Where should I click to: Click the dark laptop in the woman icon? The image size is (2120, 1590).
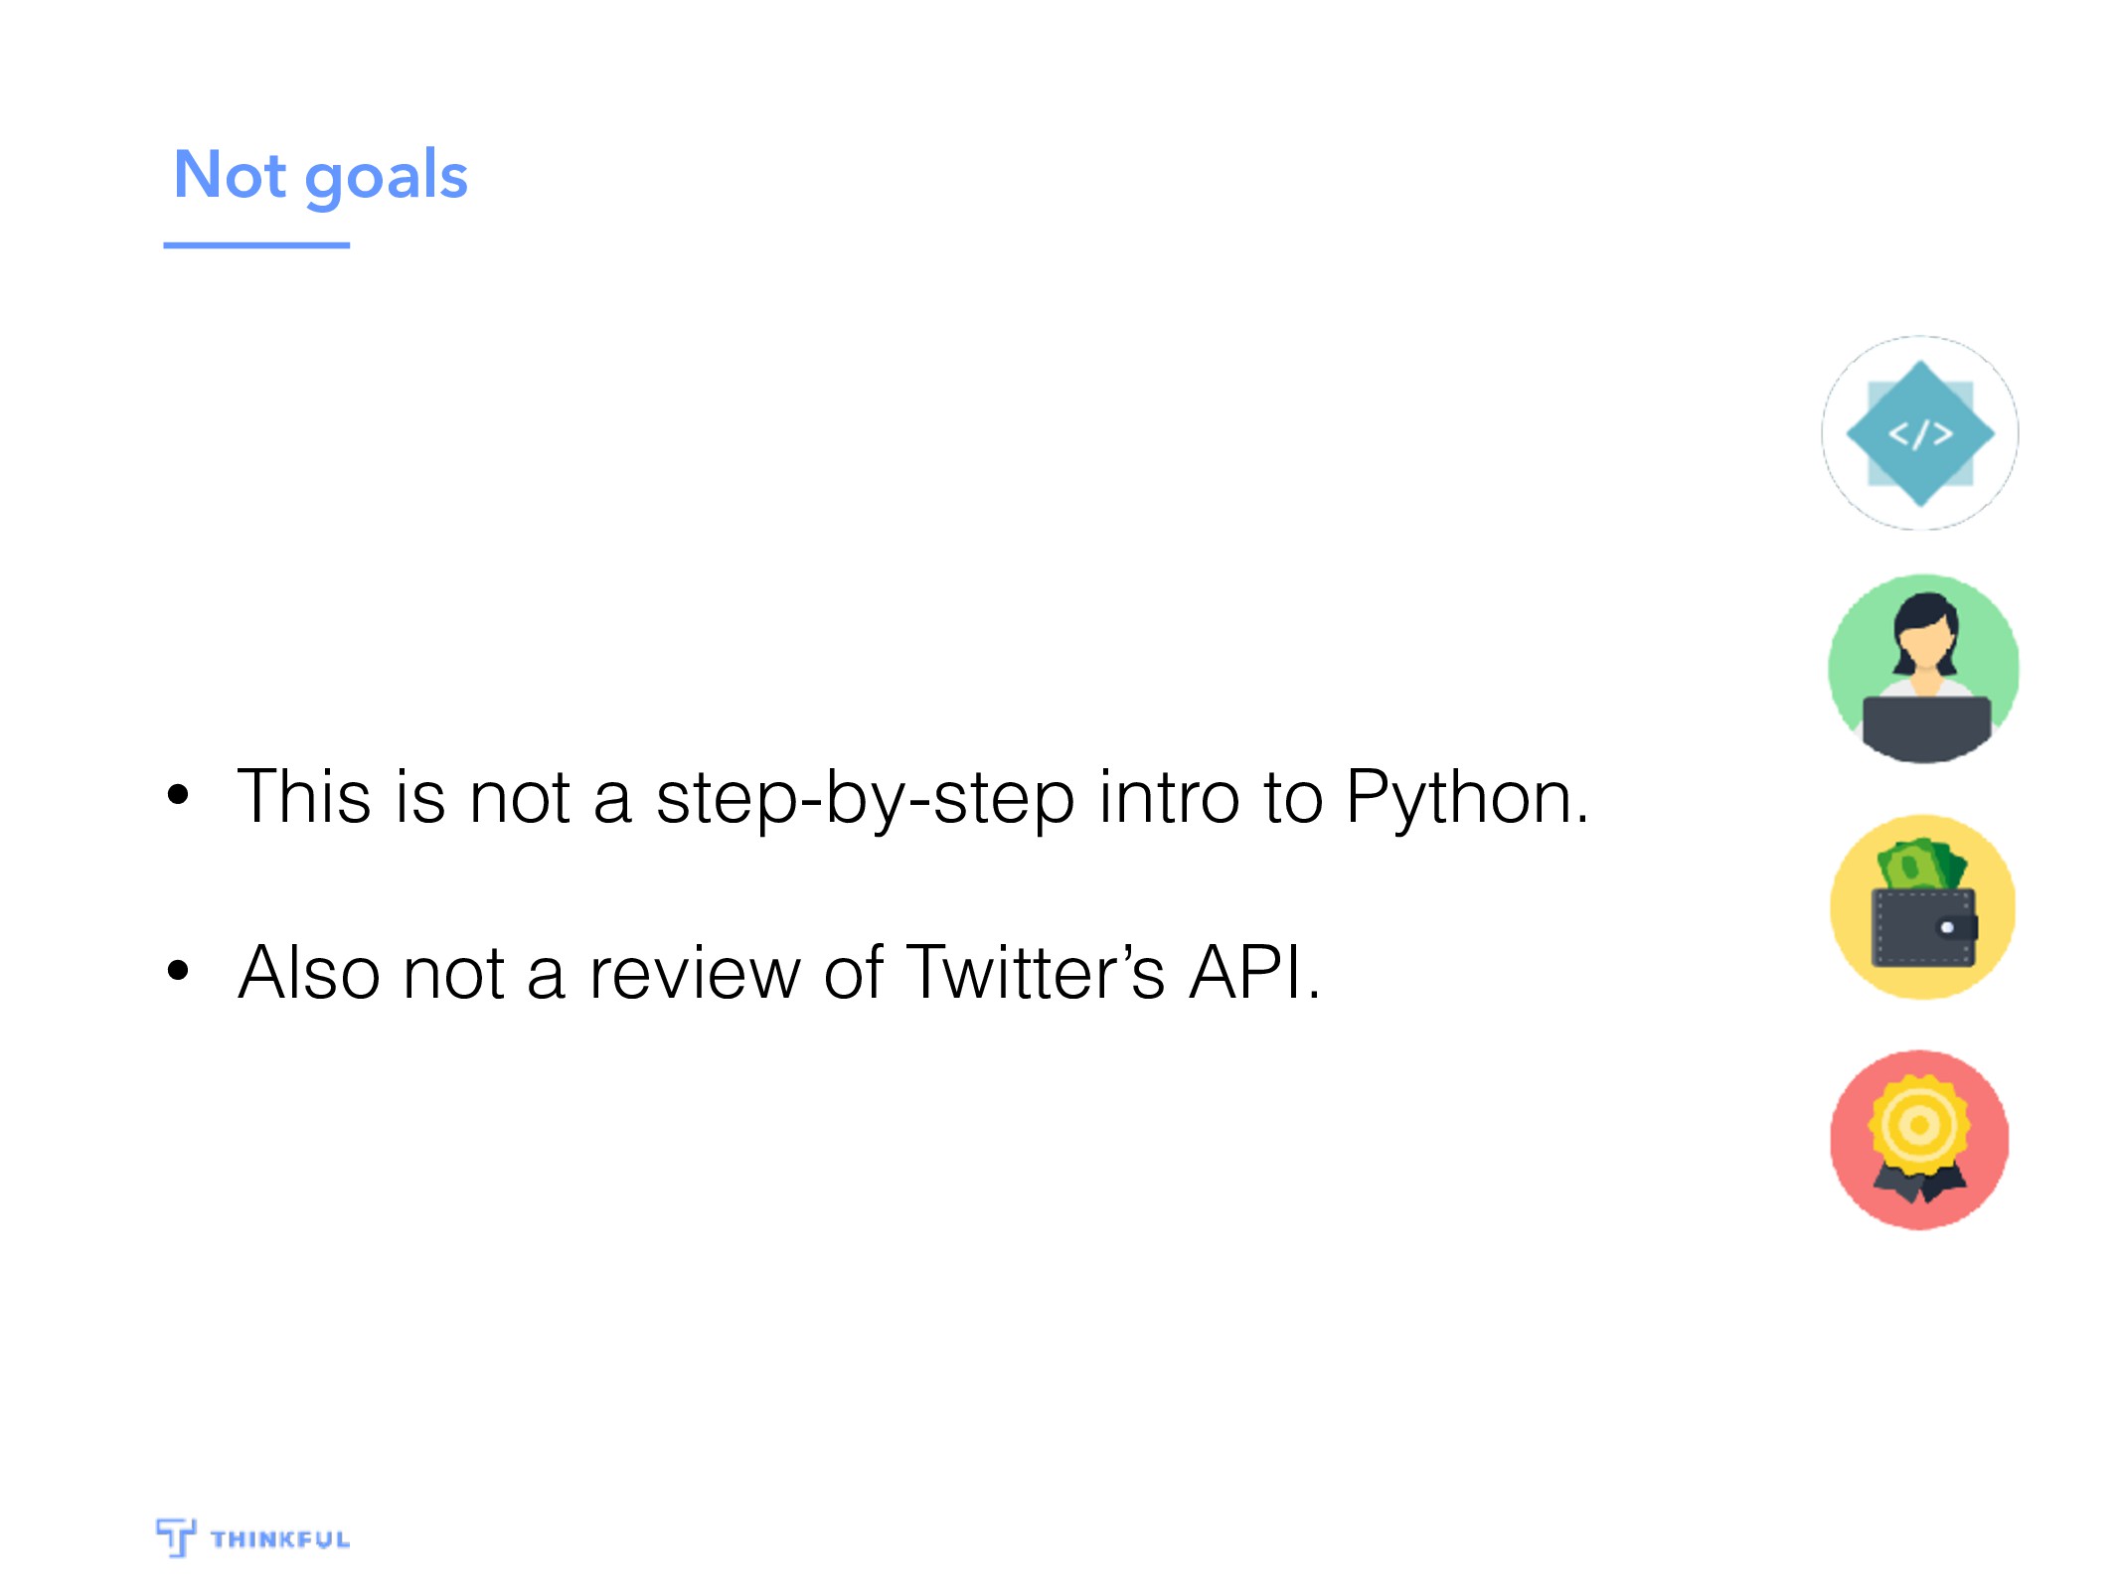point(1926,728)
